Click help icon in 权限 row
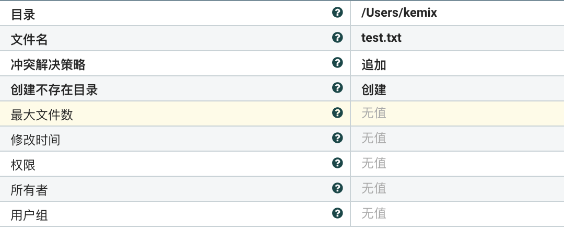Screen dimensions: 564x228 tap(337, 163)
